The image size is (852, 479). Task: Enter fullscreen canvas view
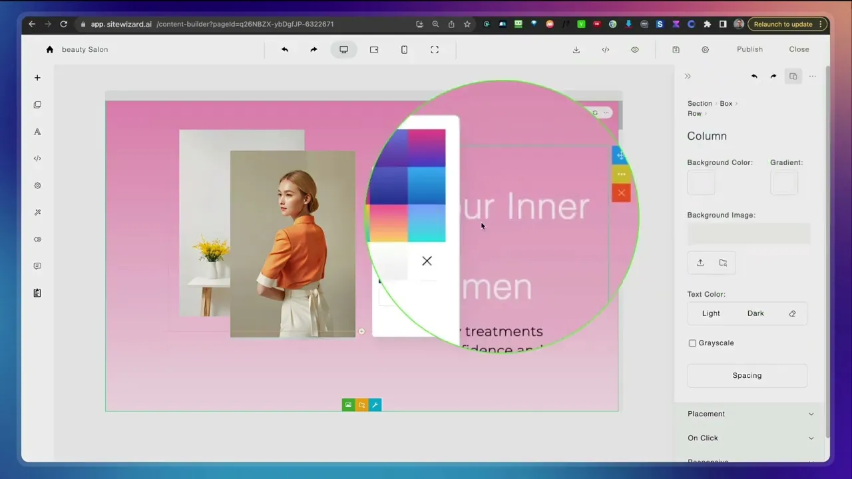coord(435,49)
